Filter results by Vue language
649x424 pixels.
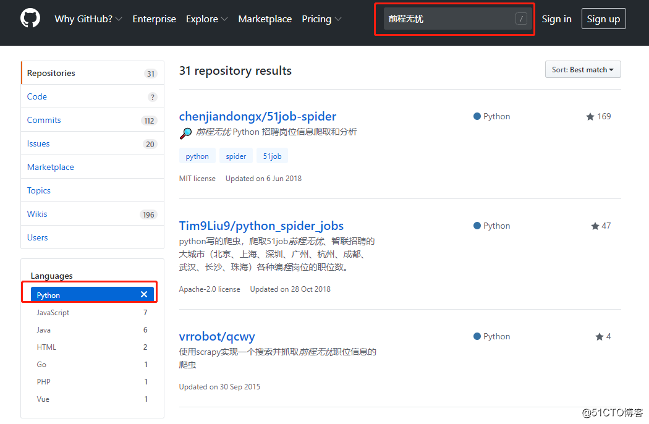pyautogui.click(x=92, y=399)
